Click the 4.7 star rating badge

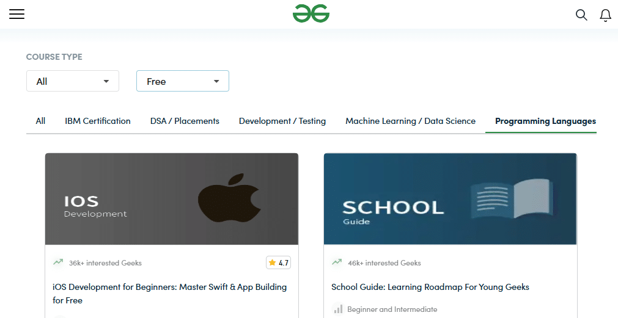coord(278,262)
